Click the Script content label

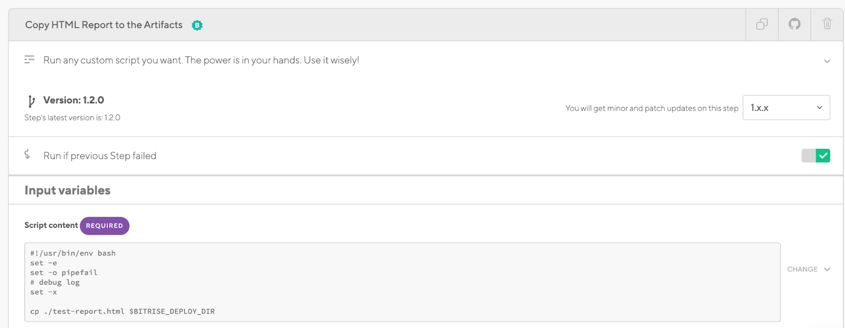pos(51,225)
